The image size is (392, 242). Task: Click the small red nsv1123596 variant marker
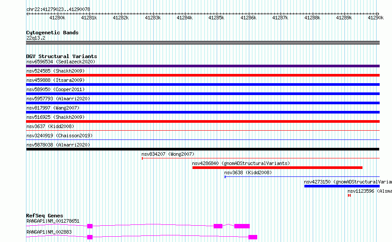coord(349,195)
